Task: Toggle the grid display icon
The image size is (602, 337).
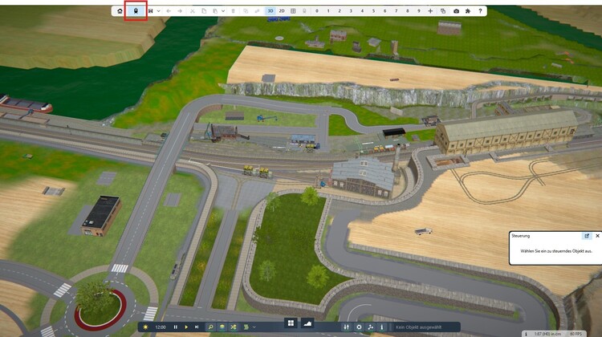Action: tap(293, 11)
